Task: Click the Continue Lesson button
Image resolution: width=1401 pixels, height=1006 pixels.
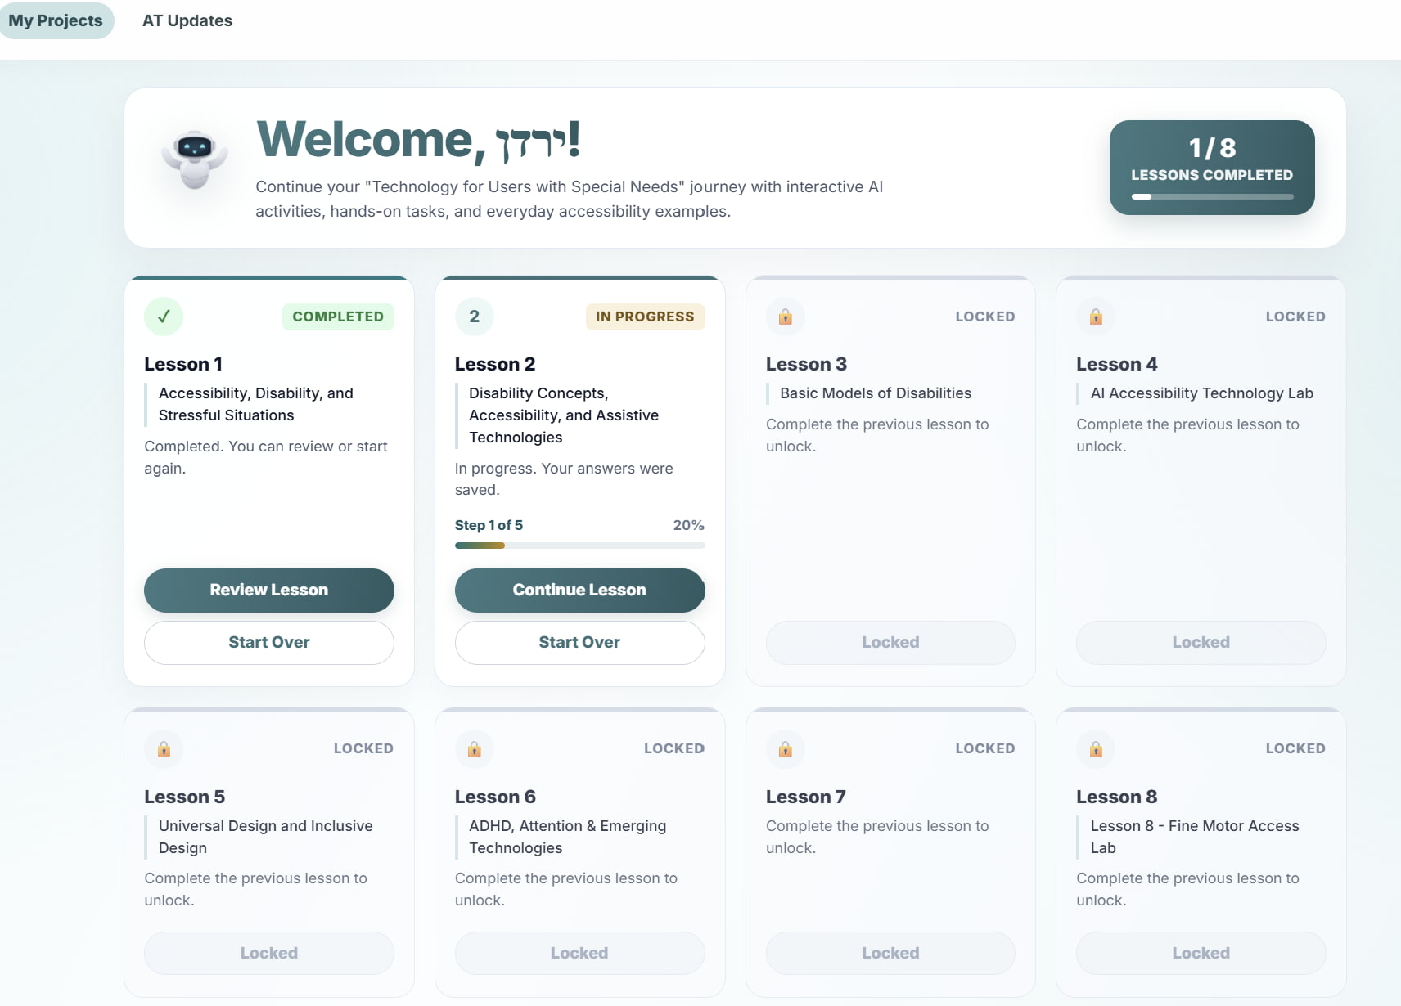Action: coord(579,591)
